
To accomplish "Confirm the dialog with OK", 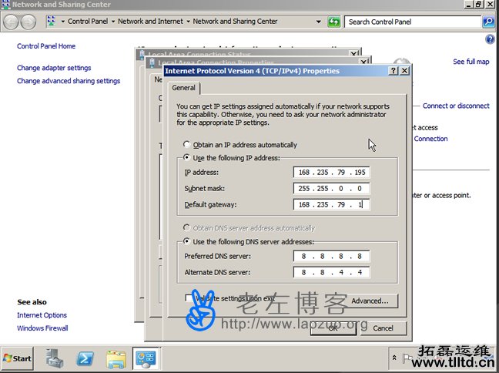I will coord(333,328).
